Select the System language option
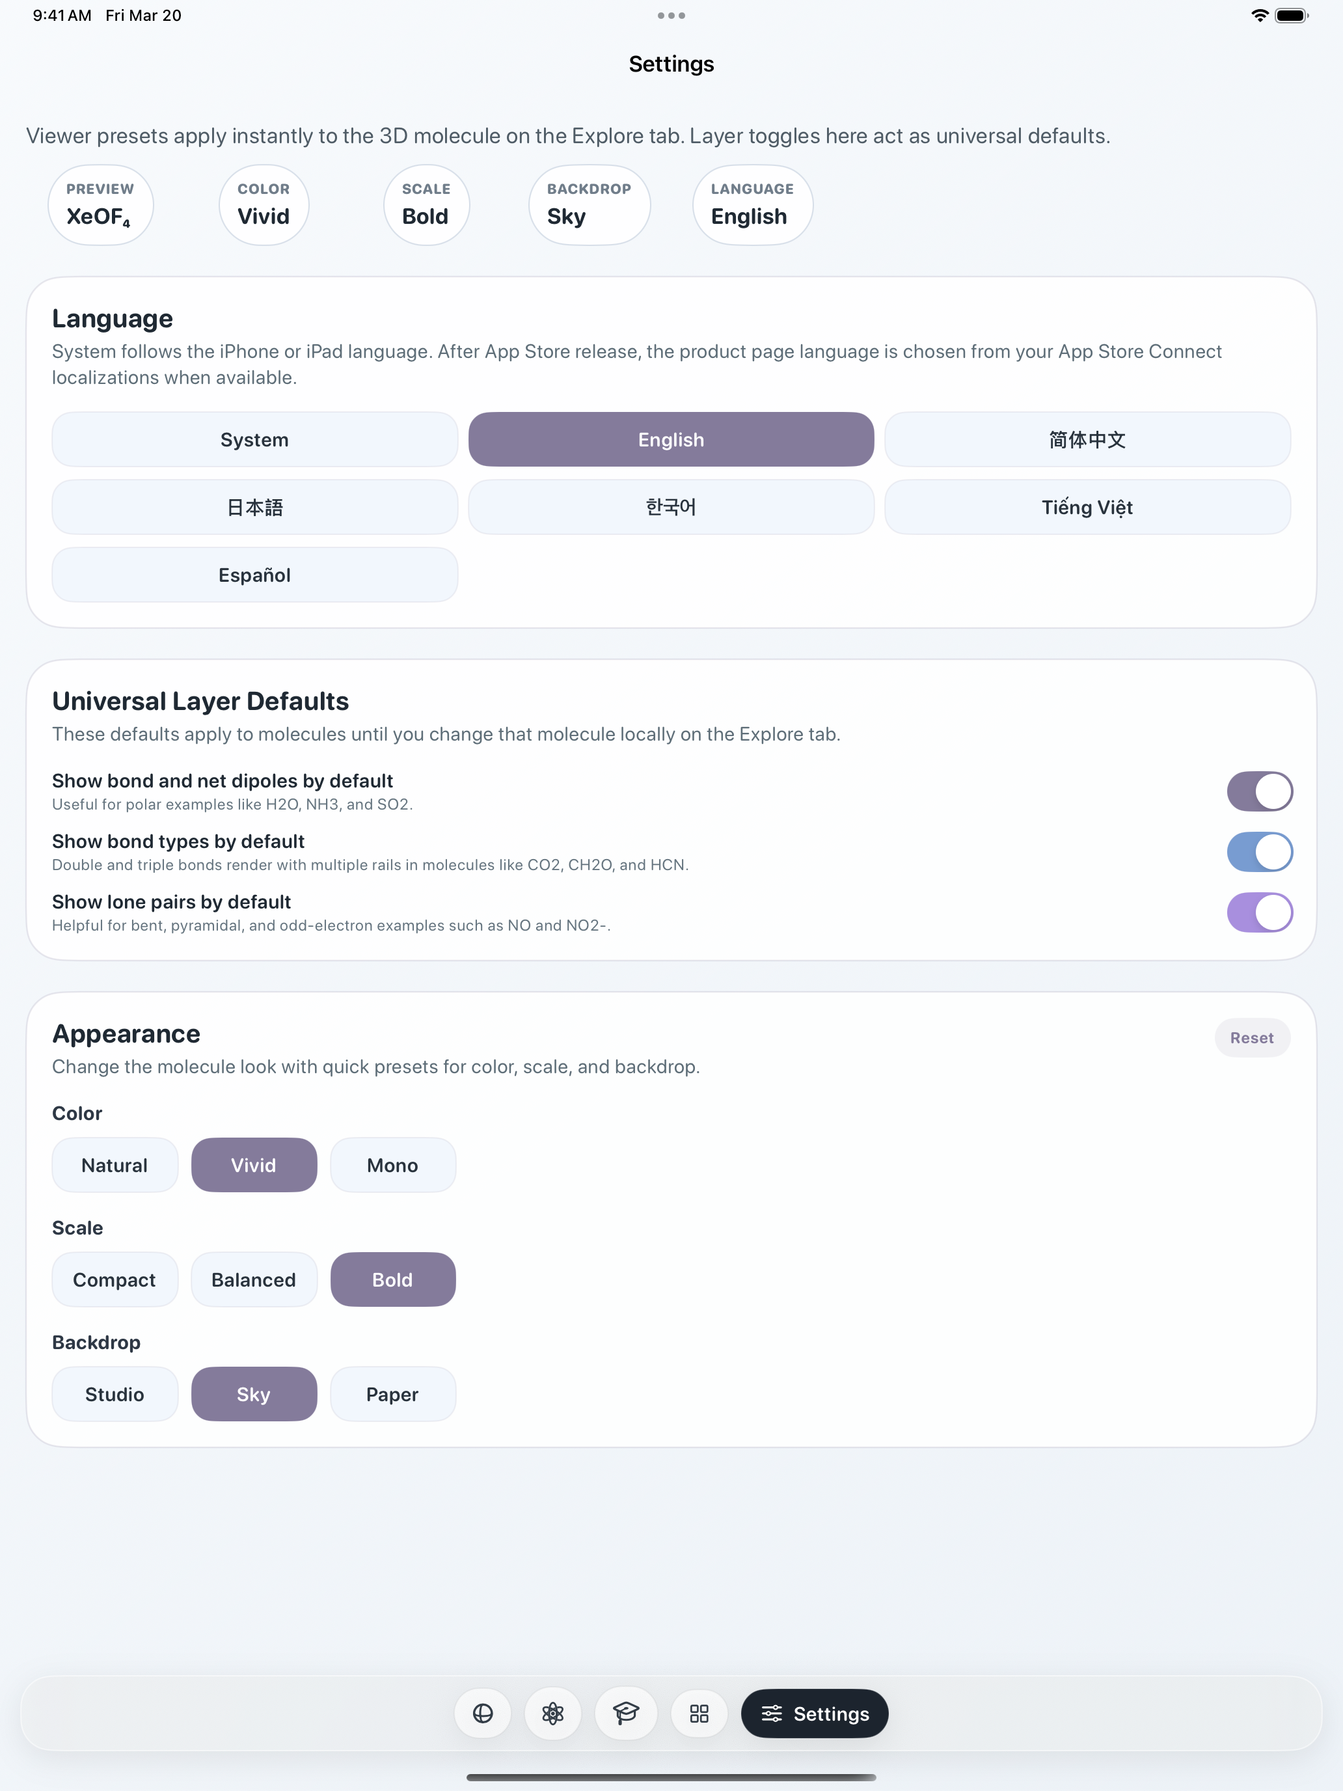This screenshot has height=1791, width=1343. click(255, 440)
